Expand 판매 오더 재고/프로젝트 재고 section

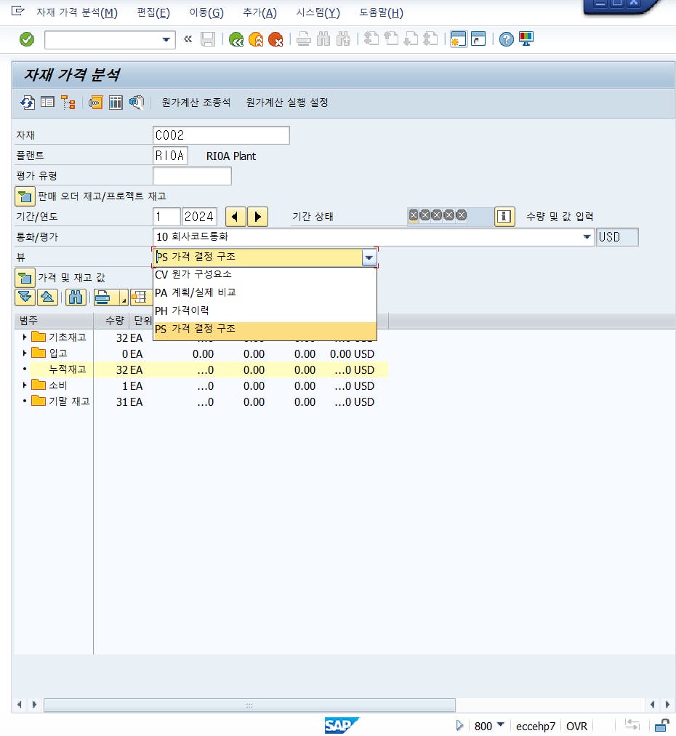(x=25, y=196)
